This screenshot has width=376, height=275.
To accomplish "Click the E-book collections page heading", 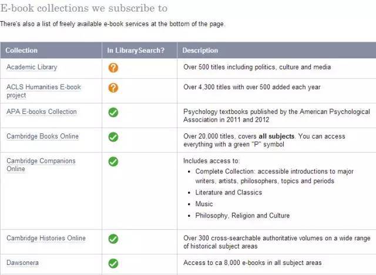I will tap(83, 8).
